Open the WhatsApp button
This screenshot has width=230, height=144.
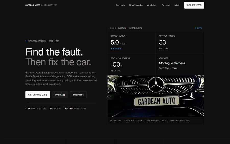click(x=60, y=95)
